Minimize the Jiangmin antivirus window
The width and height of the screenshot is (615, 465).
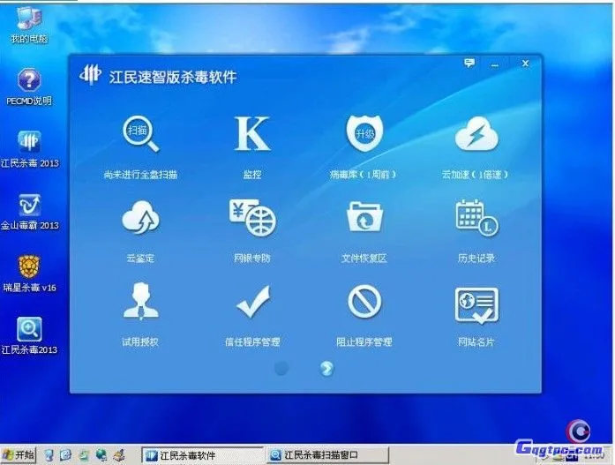coord(495,64)
